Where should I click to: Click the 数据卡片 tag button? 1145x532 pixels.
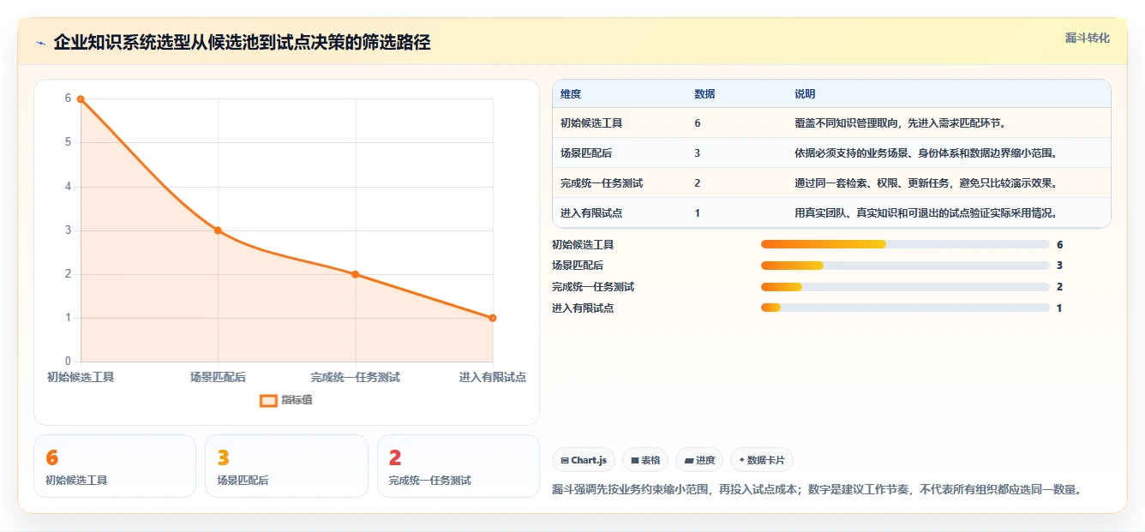[762, 460]
